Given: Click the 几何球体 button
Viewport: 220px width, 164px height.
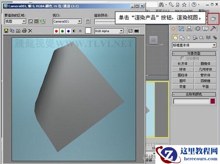Looking at the screenshot, I should [205, 69].
